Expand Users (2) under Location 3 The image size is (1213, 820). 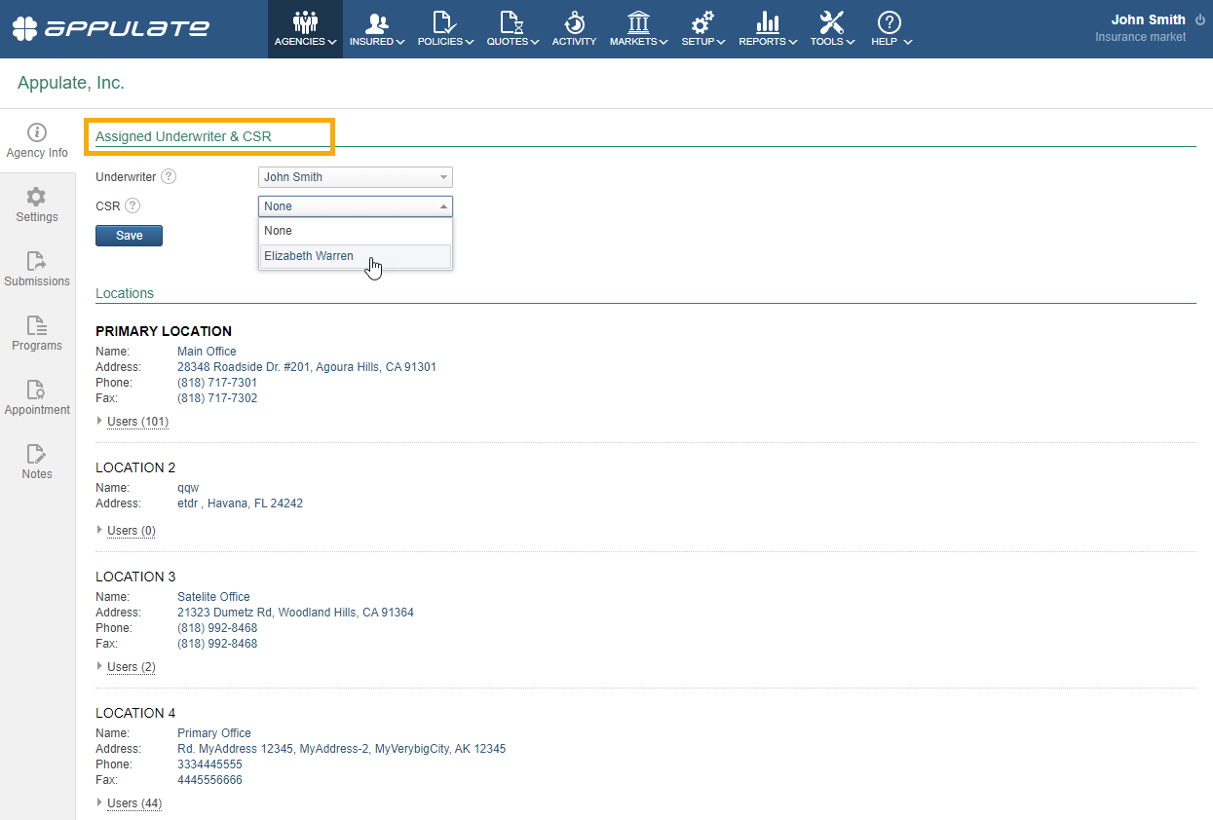[131, 667]
